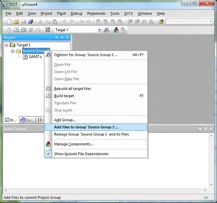217x203 pixels.
Task: Click the Download to flash LOAD icon
Action: click(47, 30)
